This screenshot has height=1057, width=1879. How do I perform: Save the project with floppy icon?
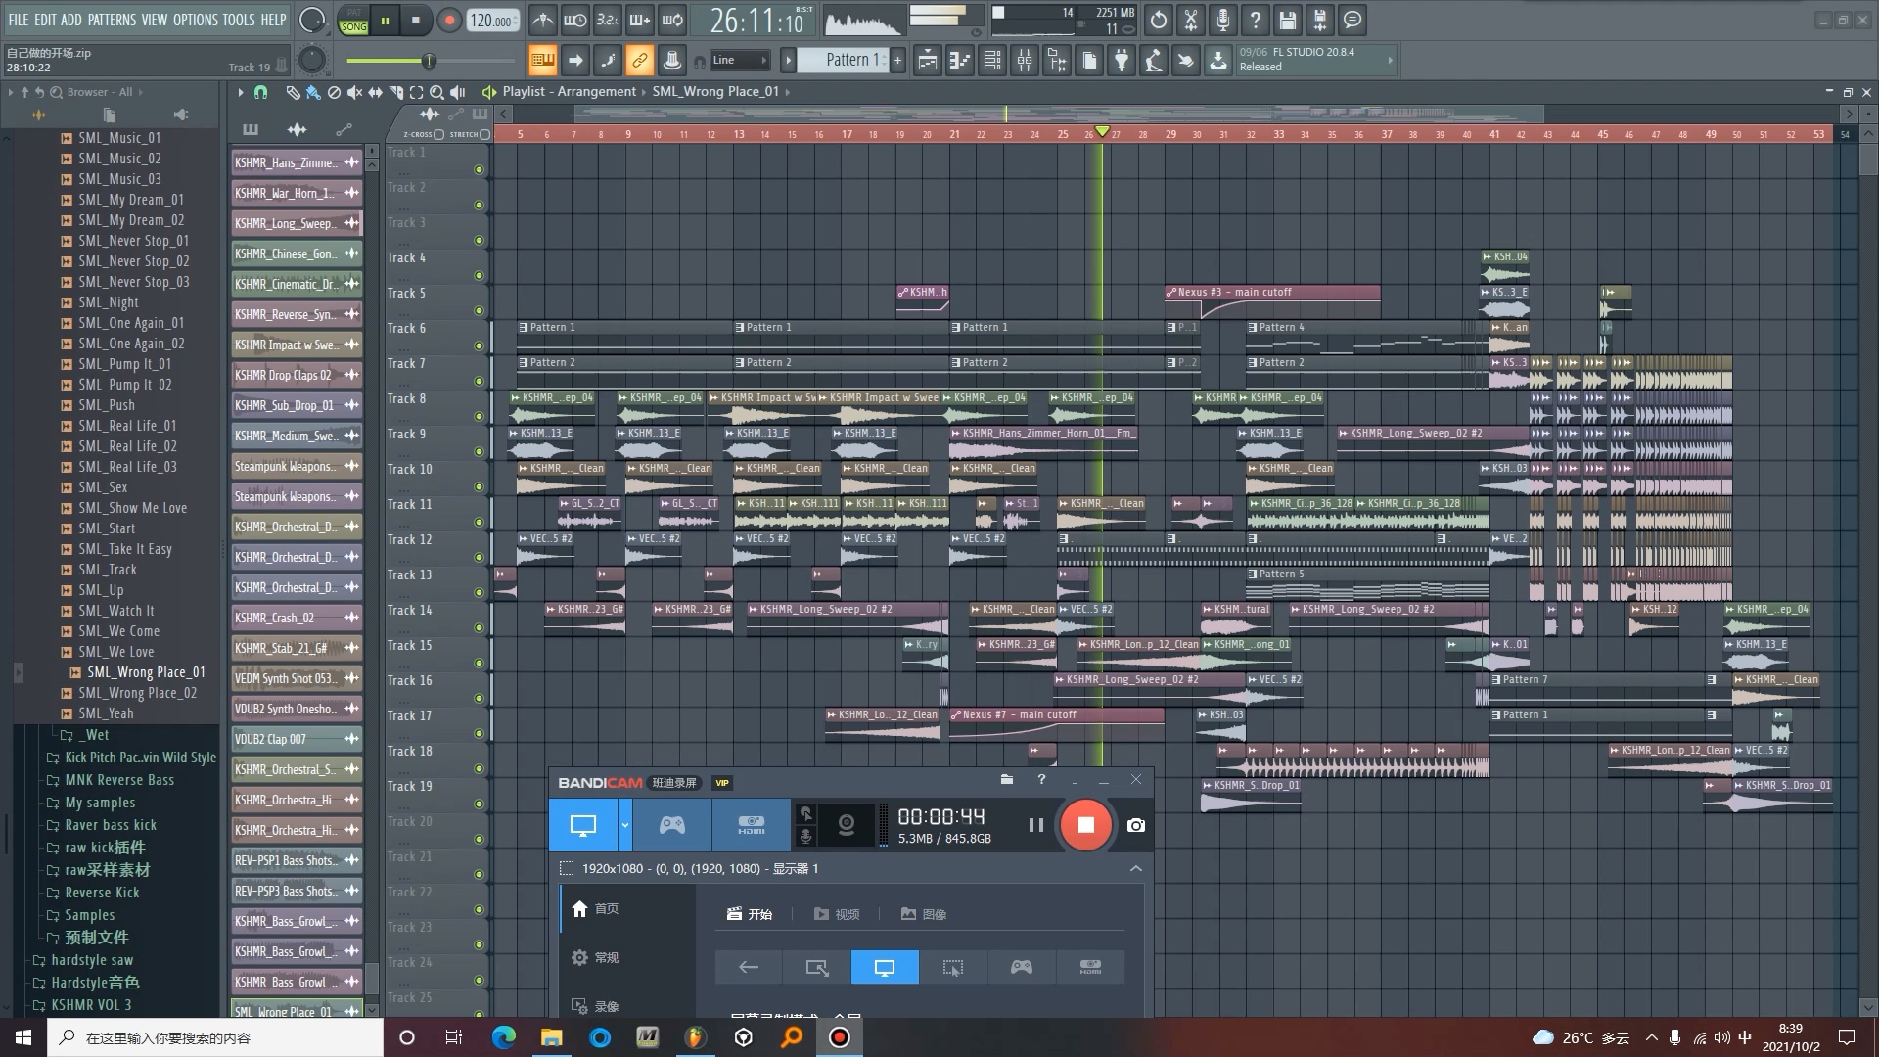[1288, 20]
